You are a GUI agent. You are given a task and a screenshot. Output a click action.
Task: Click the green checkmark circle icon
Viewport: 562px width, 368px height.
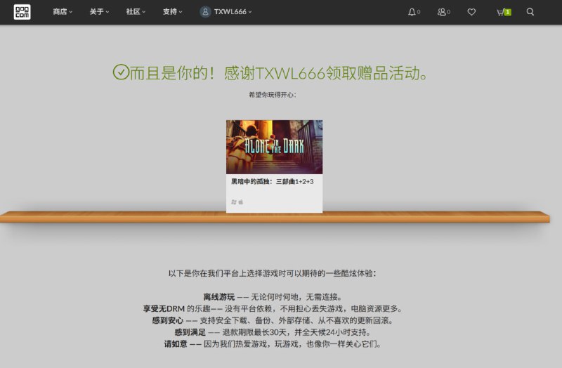point(121,72)
